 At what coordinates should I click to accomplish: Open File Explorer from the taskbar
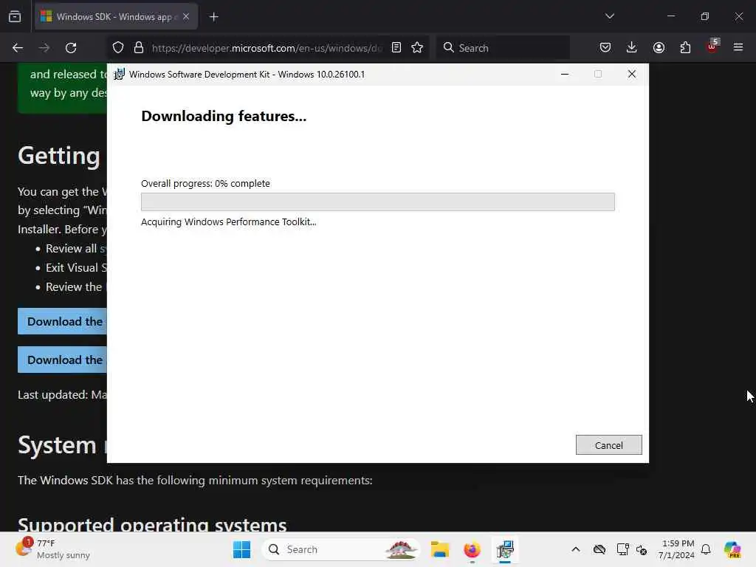point(440,549)
